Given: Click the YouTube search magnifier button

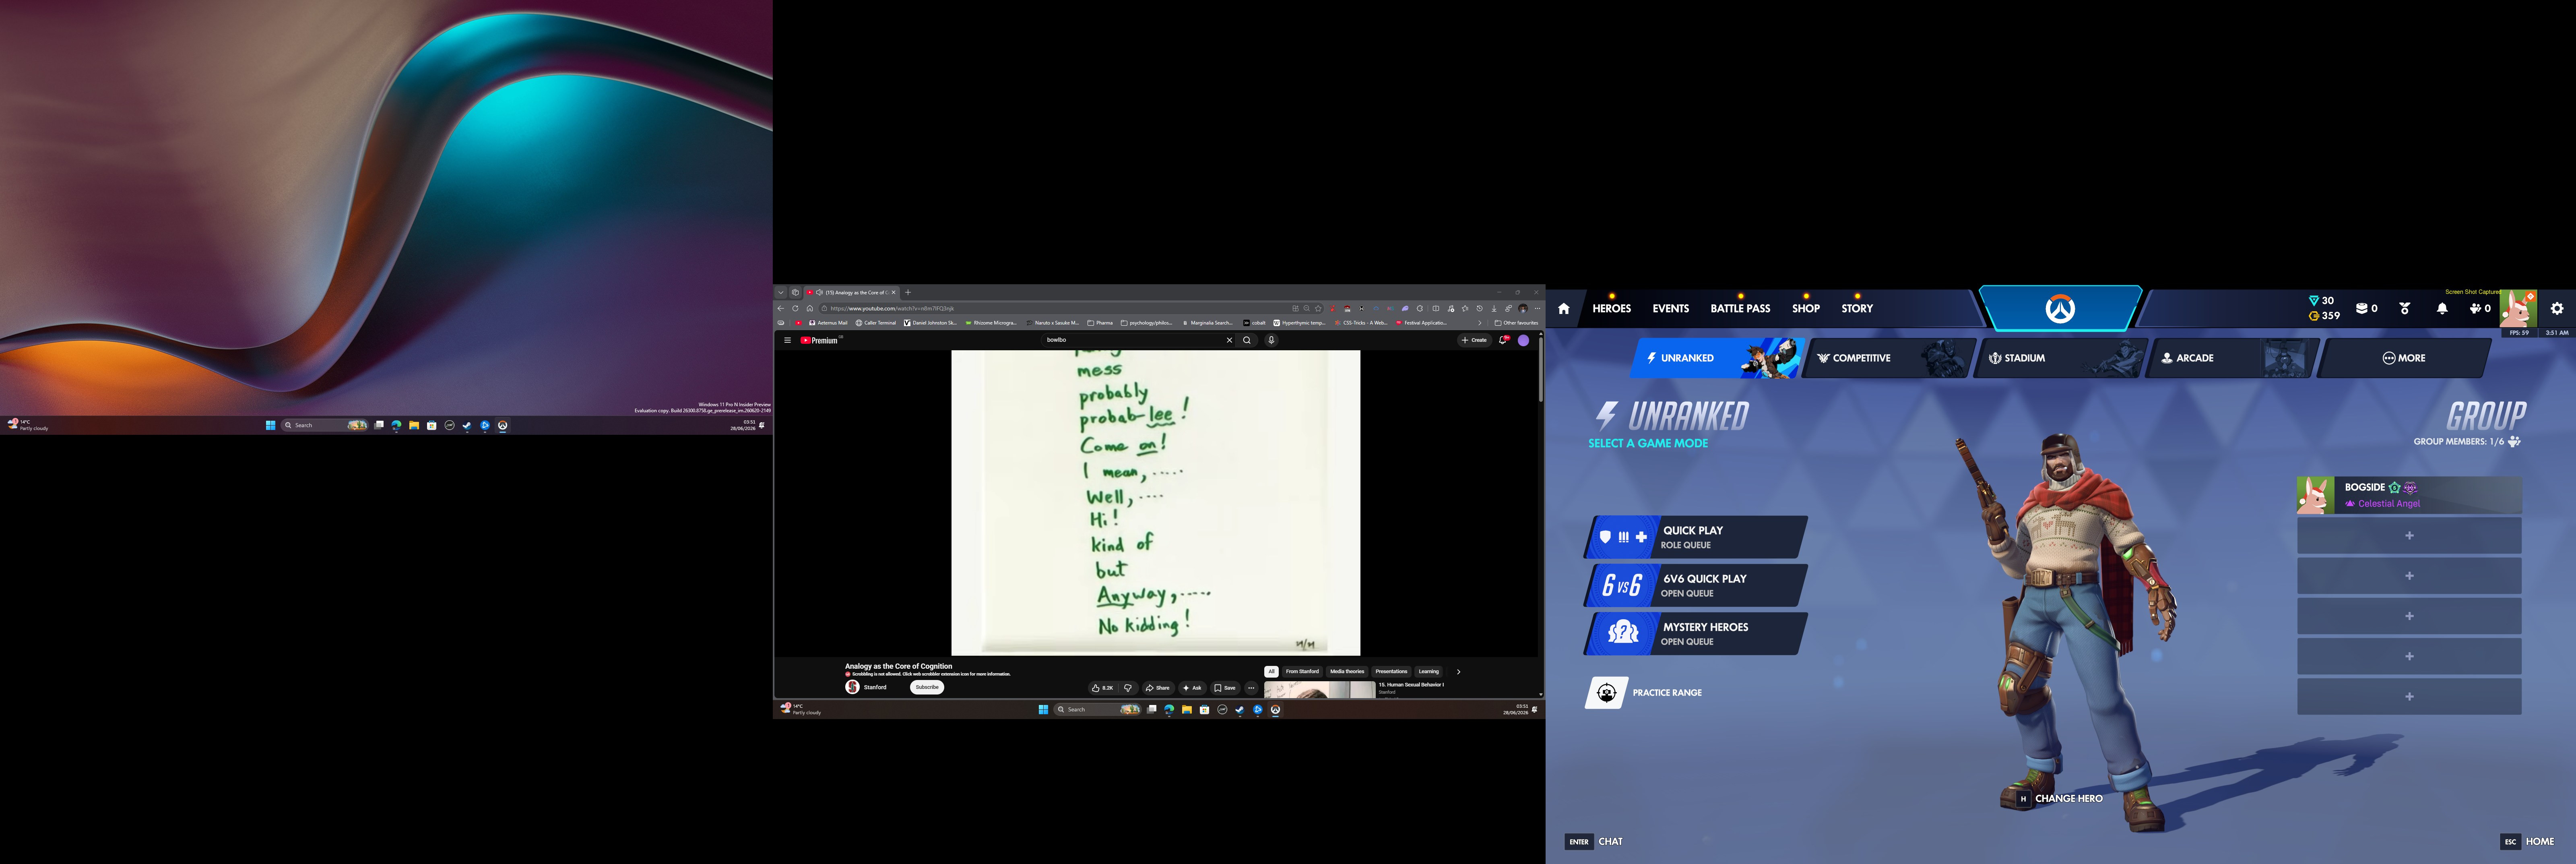Looking at the screenshot, I should tap(1247, 340).
